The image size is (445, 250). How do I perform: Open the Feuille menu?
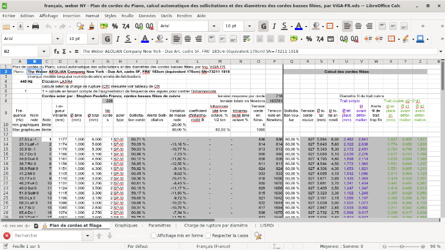[127, 16]
